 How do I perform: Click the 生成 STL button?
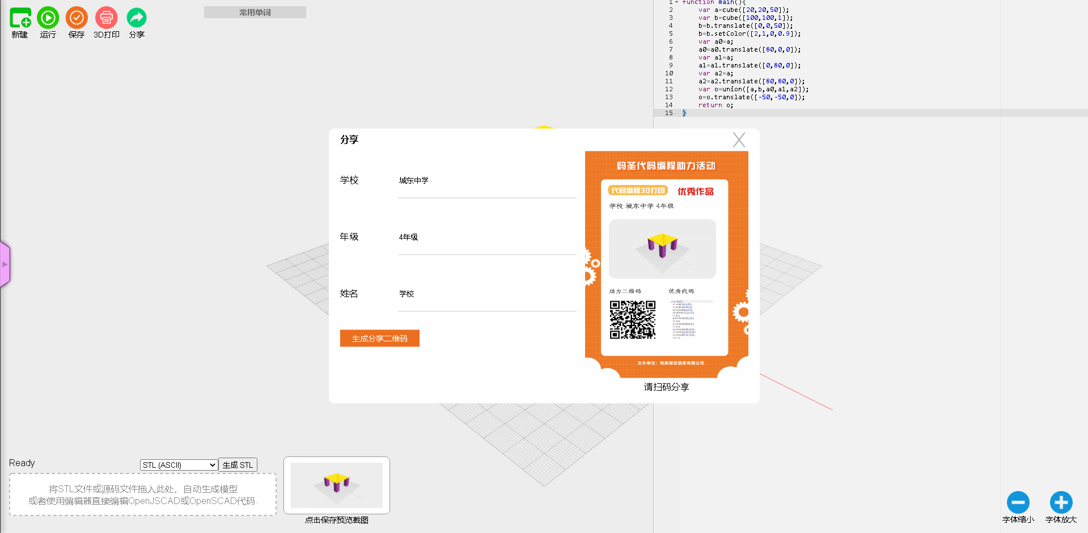pos(238,465)
